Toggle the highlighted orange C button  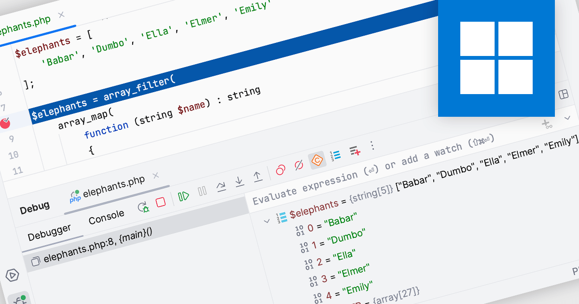tap(317, 160)
